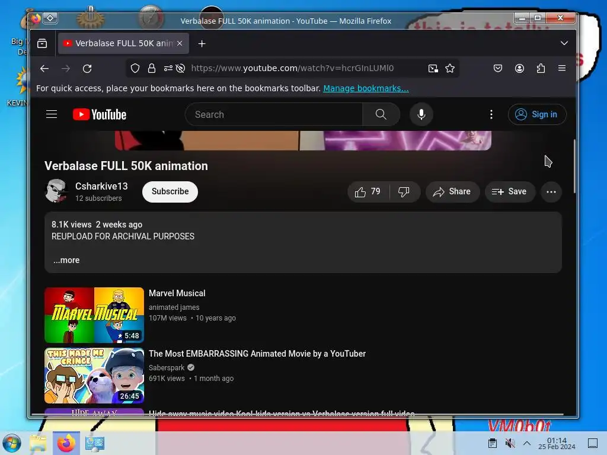Screen dimensions: 607x455
Task: Open the Marvel Musical thumbnail
Action: [94, 315]
